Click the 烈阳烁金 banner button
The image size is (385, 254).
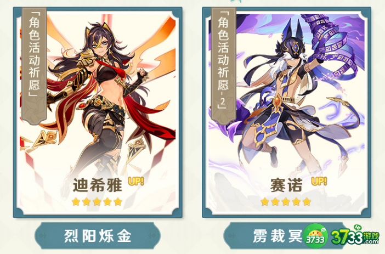(98, 236)
